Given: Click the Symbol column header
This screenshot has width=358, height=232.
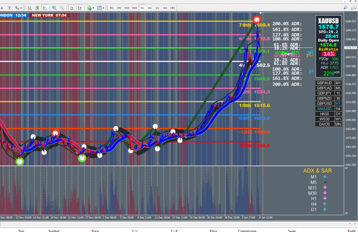Looking at the screenshot, I should coord(54,231).
